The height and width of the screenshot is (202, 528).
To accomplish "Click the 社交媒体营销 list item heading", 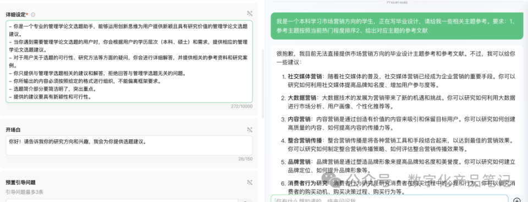I will point(306,77).
